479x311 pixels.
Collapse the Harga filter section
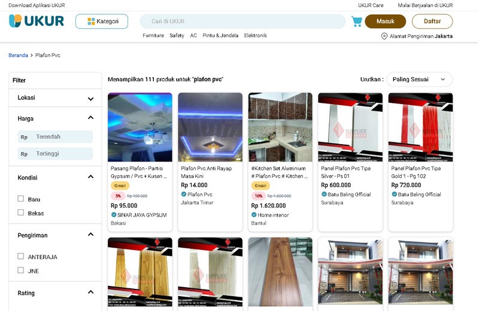pos(91,117)
